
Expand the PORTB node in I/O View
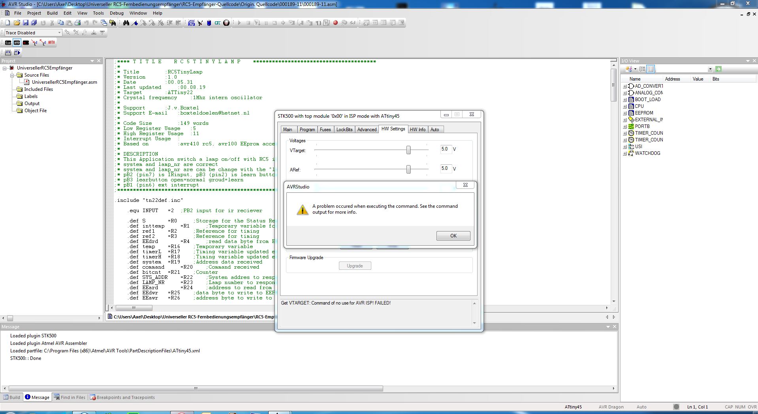click(625, 126)
